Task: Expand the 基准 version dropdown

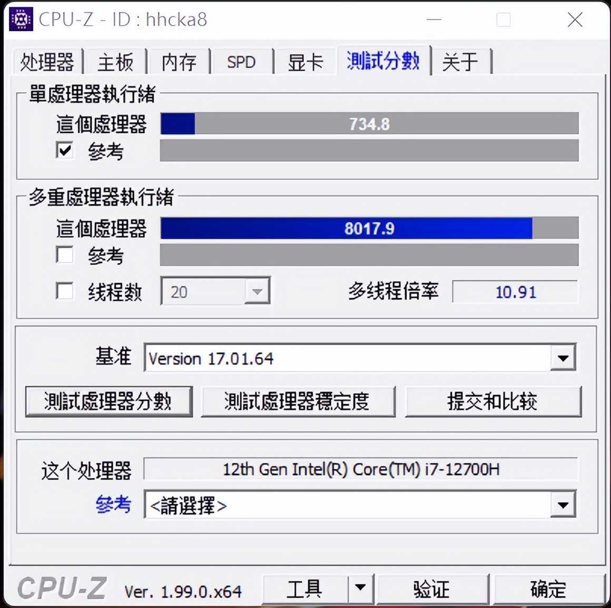Action: (x=563, y=358)
